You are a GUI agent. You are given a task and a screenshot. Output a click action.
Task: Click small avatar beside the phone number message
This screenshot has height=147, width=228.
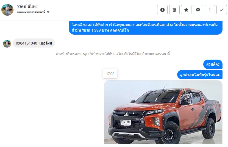point(7,43)
